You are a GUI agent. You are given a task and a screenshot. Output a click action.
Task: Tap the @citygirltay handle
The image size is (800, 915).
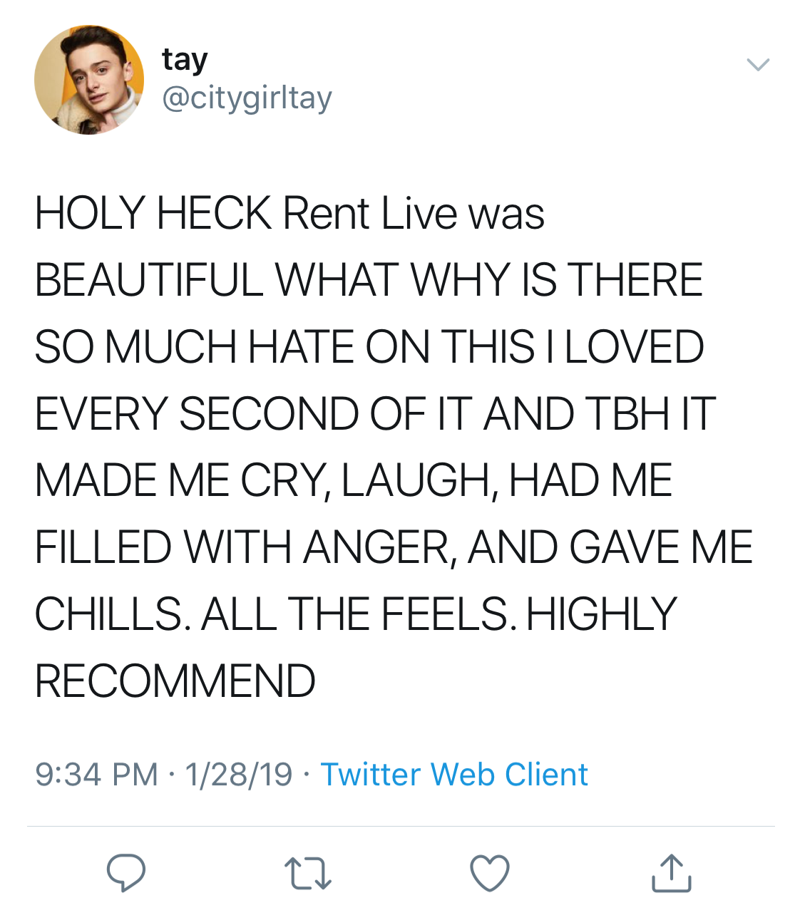coord(247,98)
